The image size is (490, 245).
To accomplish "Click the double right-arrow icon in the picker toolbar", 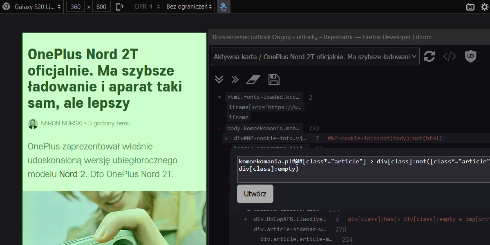I will click(235, 79).
